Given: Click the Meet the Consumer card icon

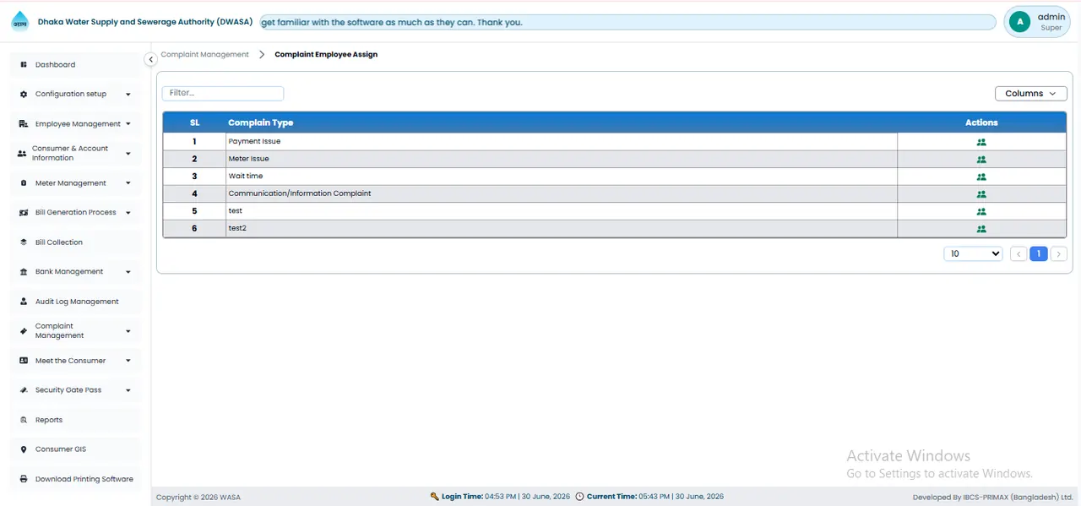Looking at the screenshot, I should click(x=24, y=361).
